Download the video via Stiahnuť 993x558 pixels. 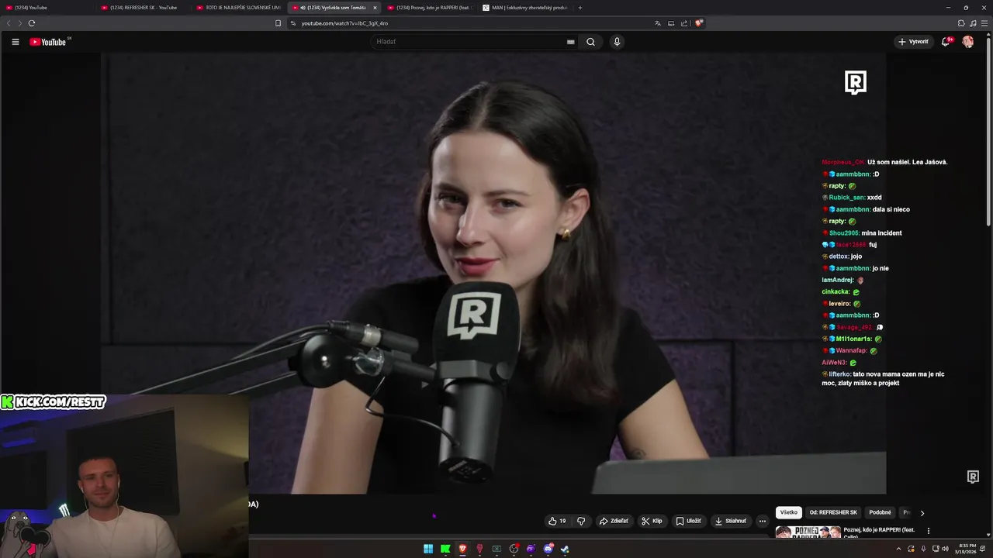(x=731, y=521)
